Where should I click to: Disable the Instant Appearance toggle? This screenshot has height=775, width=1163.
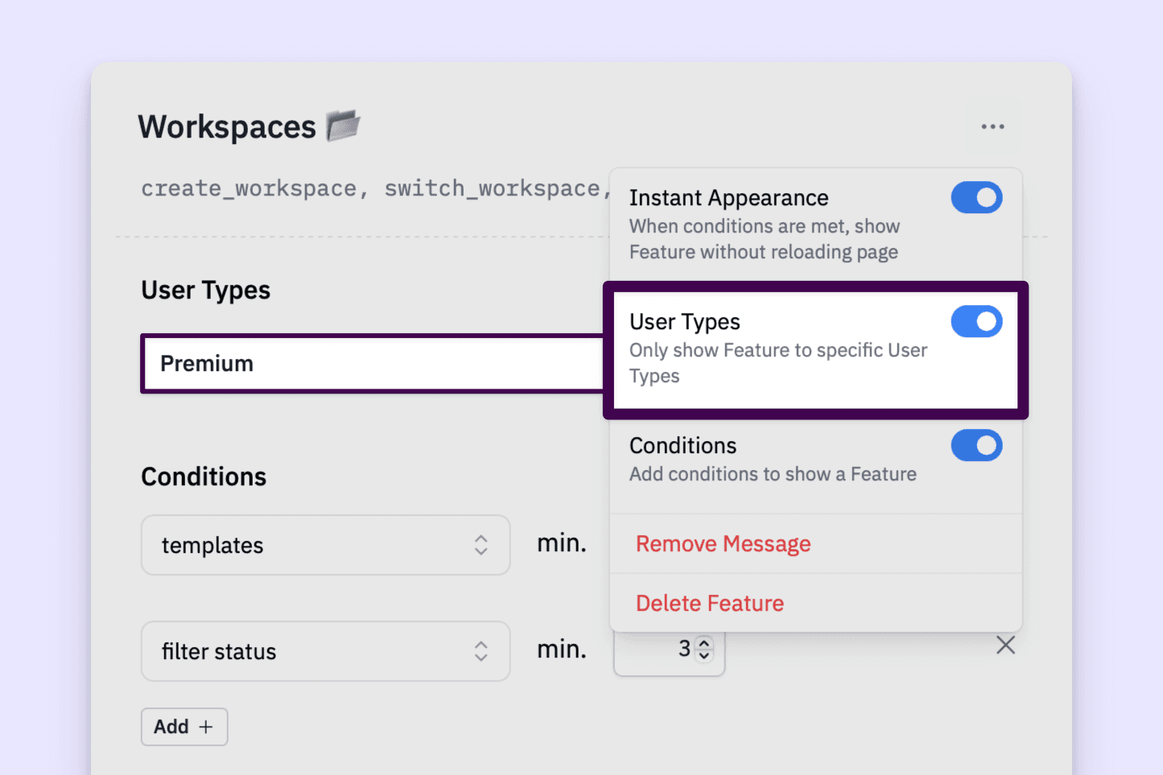[976, 198]
